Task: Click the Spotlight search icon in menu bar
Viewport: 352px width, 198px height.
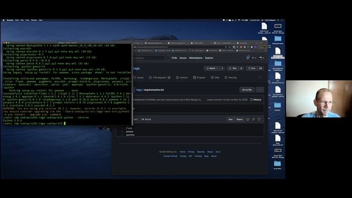Action: pyautogui.click(x=278, y=20)
